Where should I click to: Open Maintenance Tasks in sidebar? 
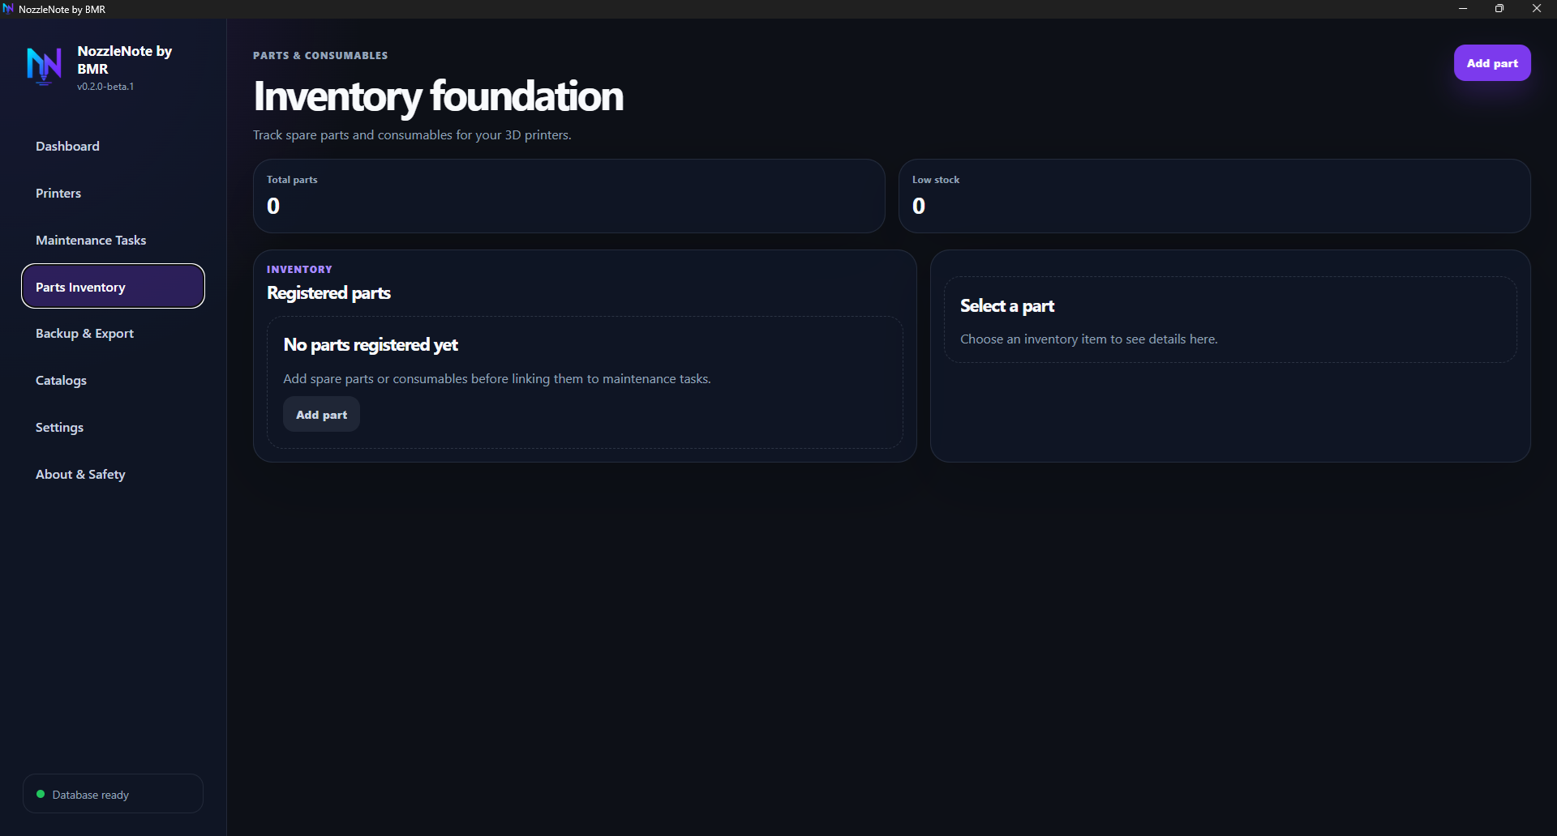[x=113, y=240]
